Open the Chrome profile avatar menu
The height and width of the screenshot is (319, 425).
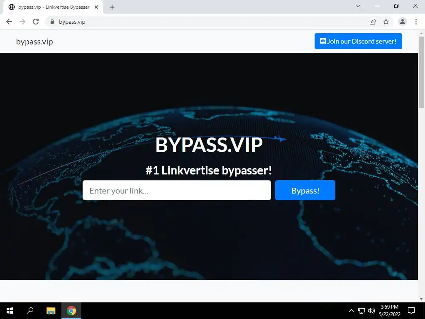pos(403,22)
